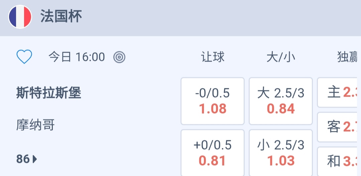Screen dimensions: 361x176
Task: Pick the +0/0.5 handicap odds at 0.81
Action: click(213, 153)
